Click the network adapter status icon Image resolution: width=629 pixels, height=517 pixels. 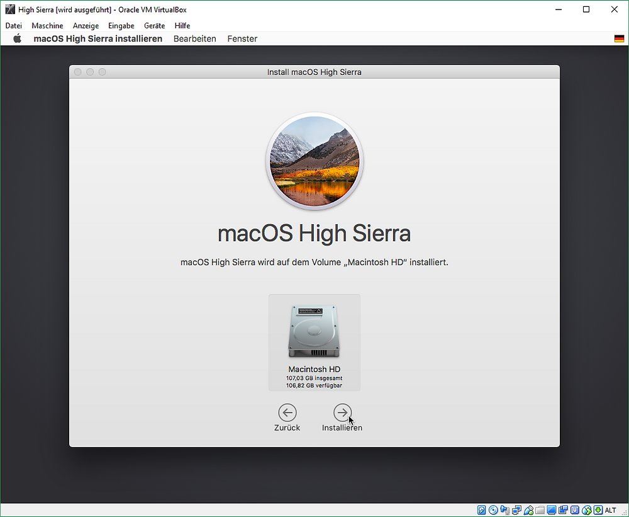click(516, 510)
